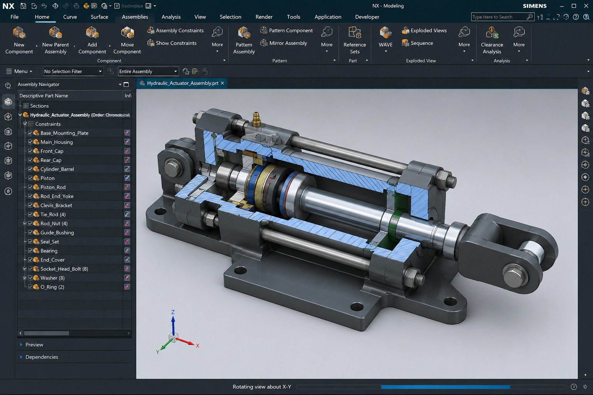Screen dimensions: 593x395
Task: Click More in the Analysis group
Action: click(519, 39)
